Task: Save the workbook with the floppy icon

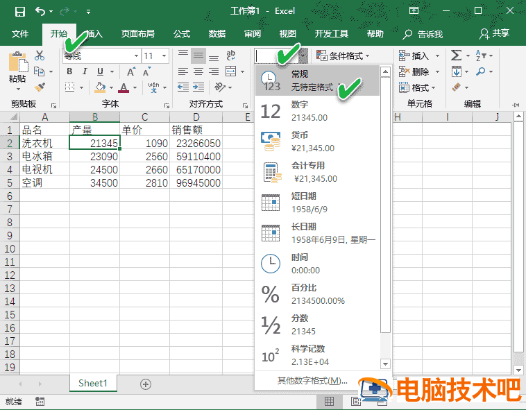Action: pyautogui.click(x=20, y=12)
